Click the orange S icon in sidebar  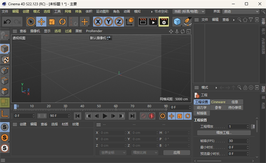point(4,138)
